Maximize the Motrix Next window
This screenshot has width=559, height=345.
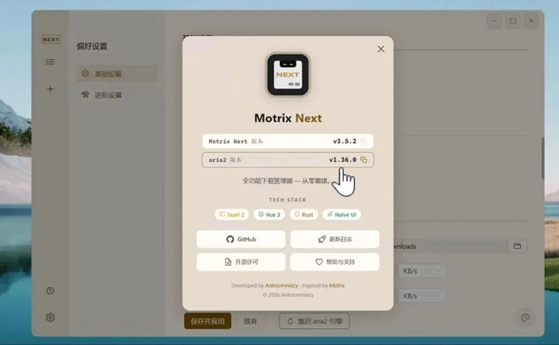[x=512, y=21]
